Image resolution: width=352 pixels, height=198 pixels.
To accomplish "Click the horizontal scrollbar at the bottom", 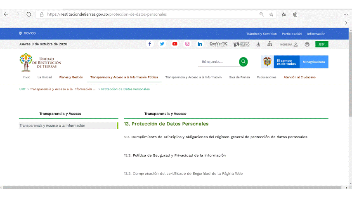I will 172,188.
